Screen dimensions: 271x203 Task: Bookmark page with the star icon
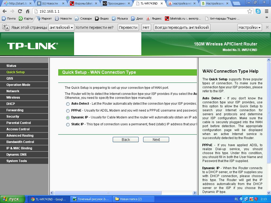pyautogui.click(x=250, y=11)
